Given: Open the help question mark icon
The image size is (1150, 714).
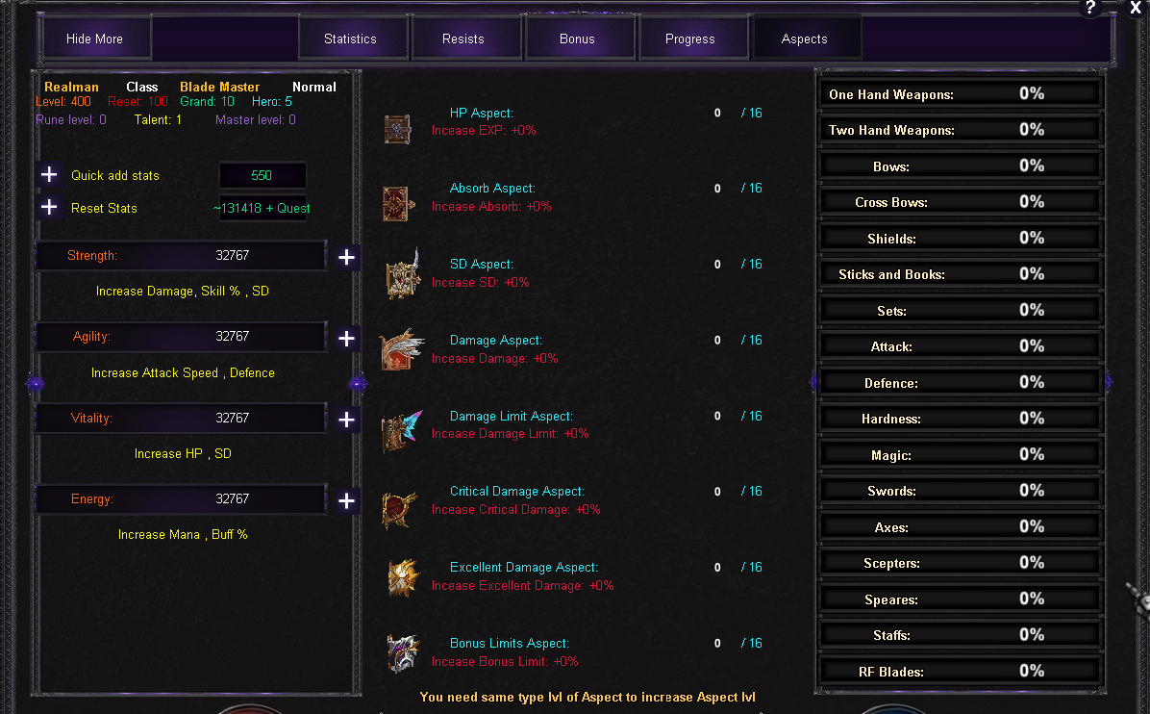Looking at the screenshot, I should pyautogui.click(x=1089, y=8).
